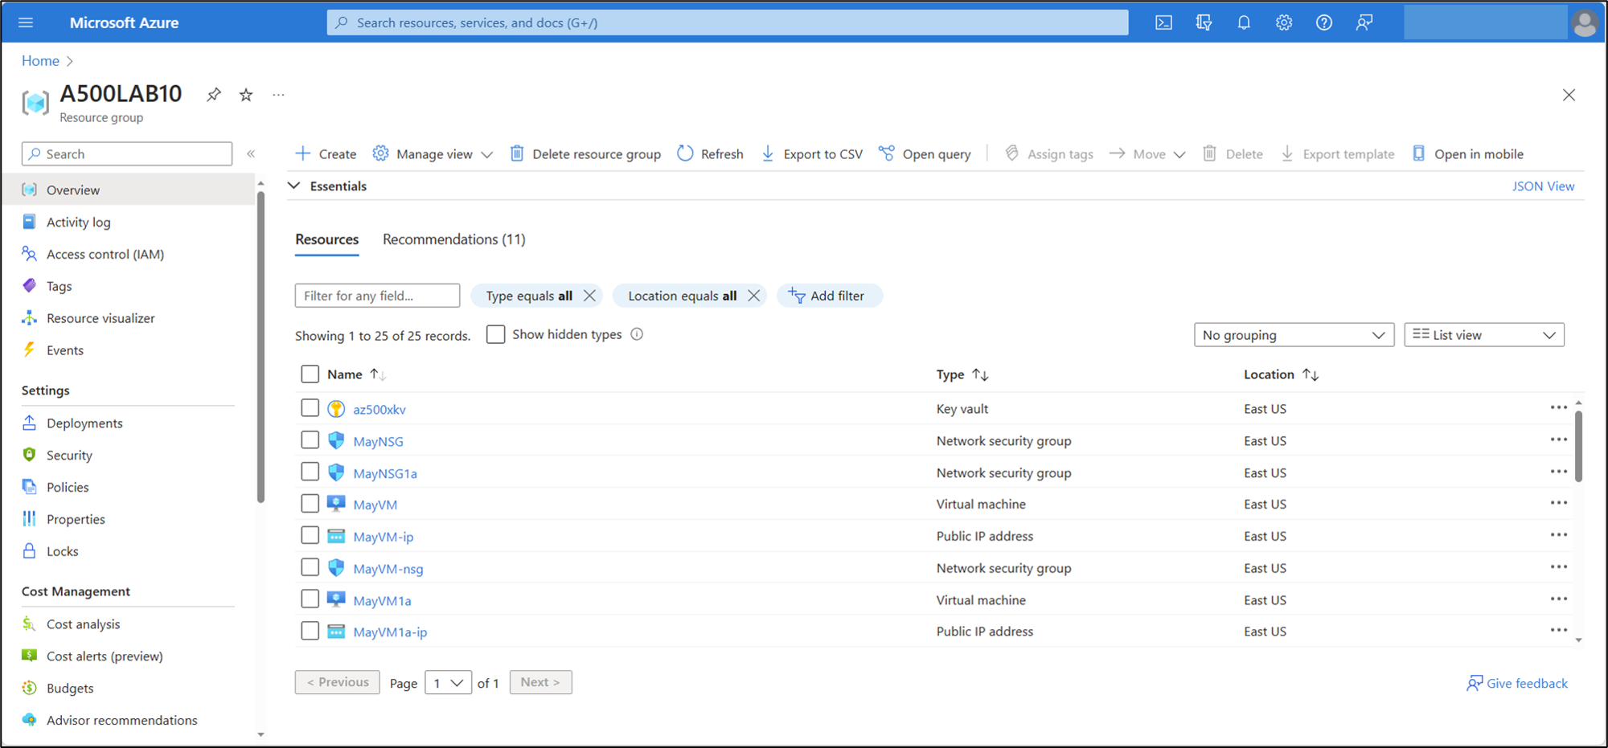Viewport: 1608px width, 748px height.
Task: Click the Add filter button
Action: [x=829, y=296]
